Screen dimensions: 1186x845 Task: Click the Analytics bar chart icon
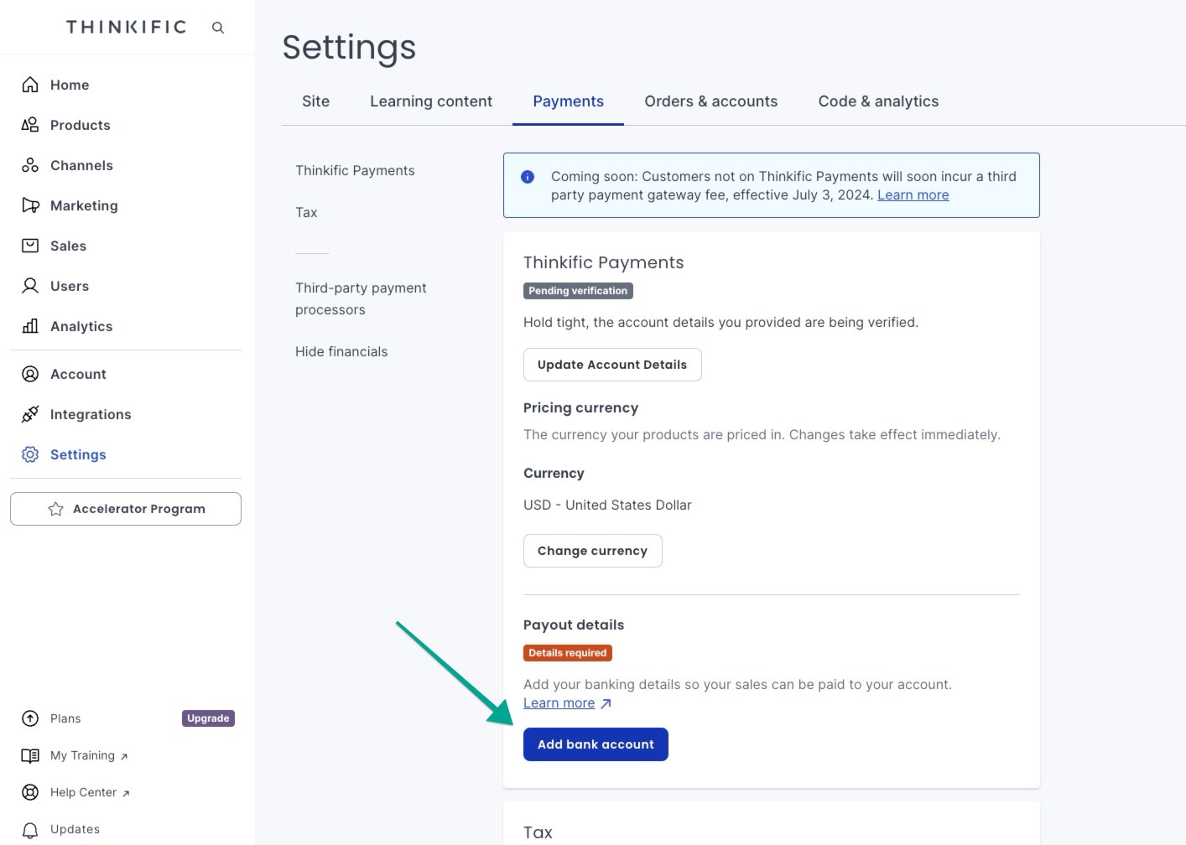click(30, 326)
